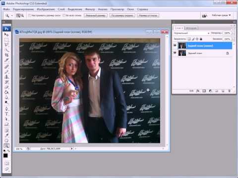This screenshot has width=238, height=178.
Task: Collapse the toolbox with double-arrow
Action: click(4, 22)
